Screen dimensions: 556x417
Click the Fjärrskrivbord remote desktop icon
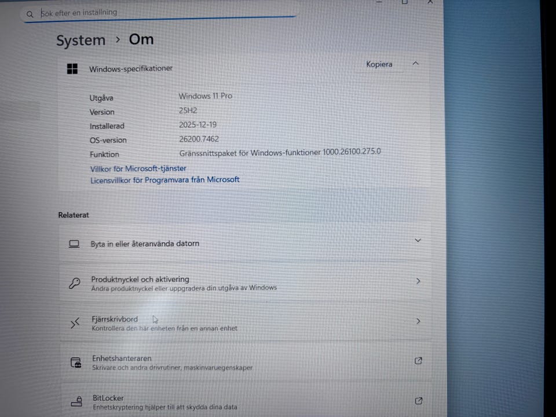[x=75, y=323]
